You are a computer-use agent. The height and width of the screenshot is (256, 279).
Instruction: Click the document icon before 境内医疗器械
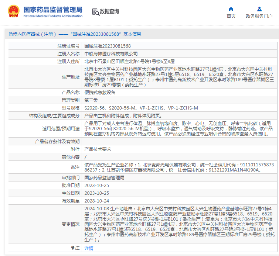coord(10,34)
